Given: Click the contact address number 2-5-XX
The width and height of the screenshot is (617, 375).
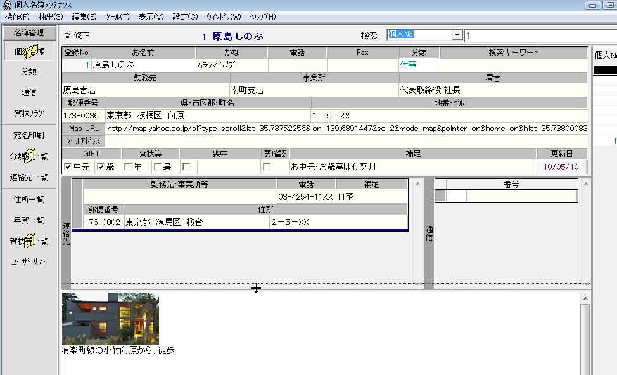Looking at the screenshot, I should 338,222.
